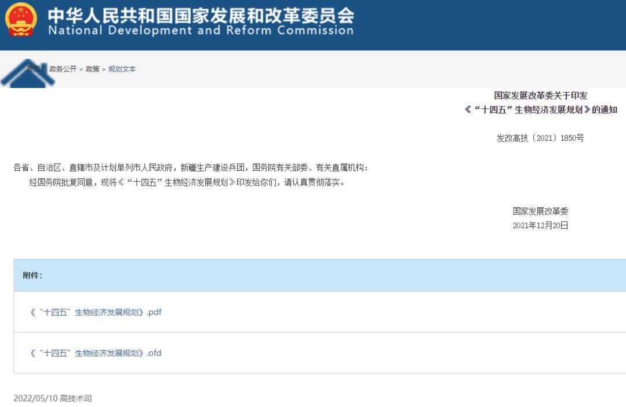Click the footer text 2022/05/10 高技术司

point(53,398)
